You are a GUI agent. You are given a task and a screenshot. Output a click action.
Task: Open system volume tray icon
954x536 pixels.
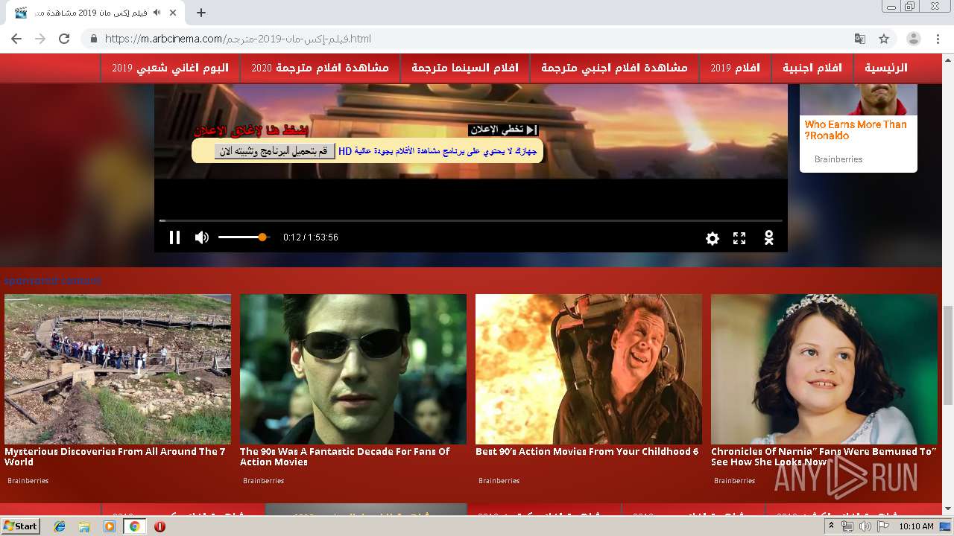[x=865, y=526]
